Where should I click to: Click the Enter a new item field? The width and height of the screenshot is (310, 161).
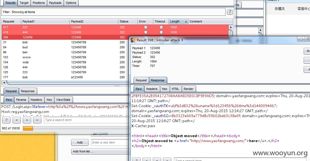(110, 142)
